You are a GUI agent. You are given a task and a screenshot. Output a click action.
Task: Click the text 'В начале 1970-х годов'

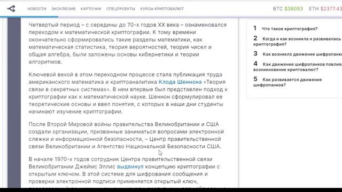pos(59,159)
